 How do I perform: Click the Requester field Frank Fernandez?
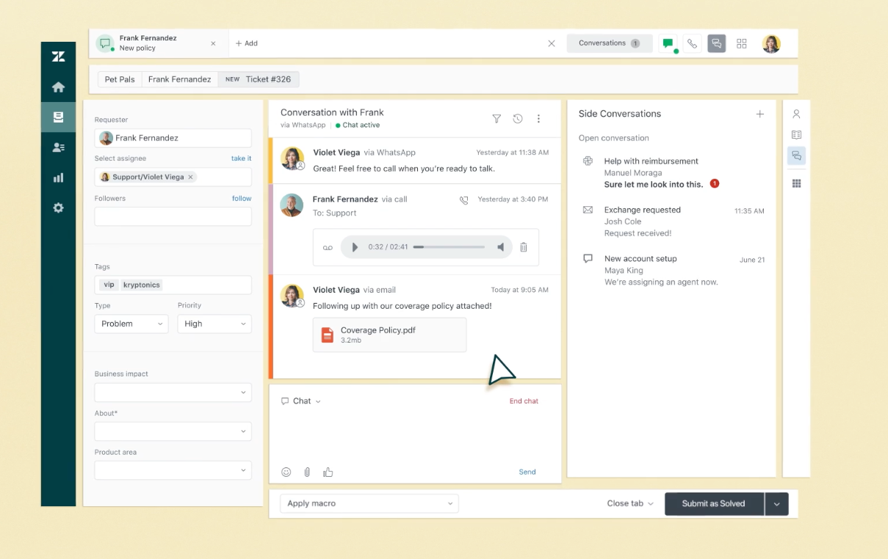[x=173, y=138]
